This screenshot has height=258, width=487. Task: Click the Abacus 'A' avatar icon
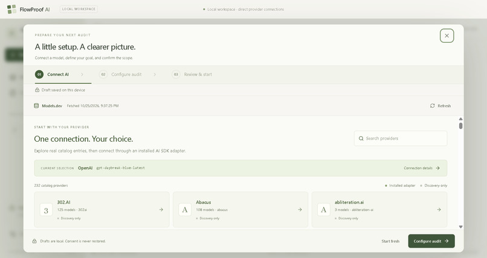point(185,210)
